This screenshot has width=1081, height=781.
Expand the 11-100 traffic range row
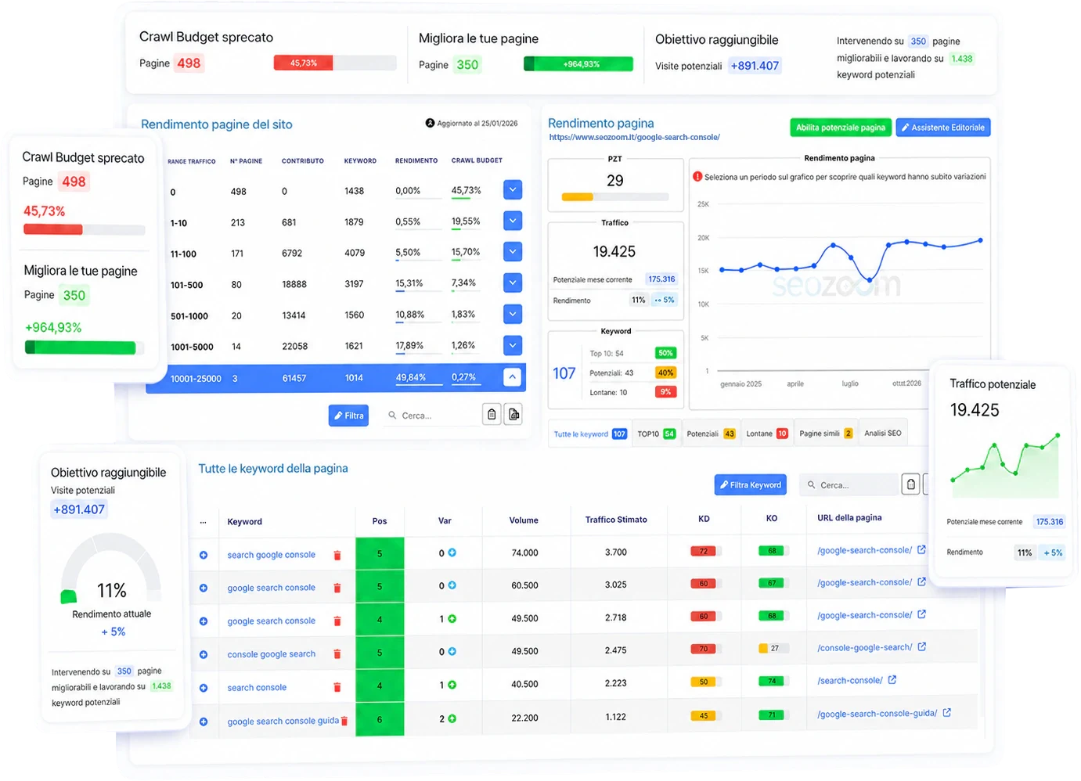(513, 252)
